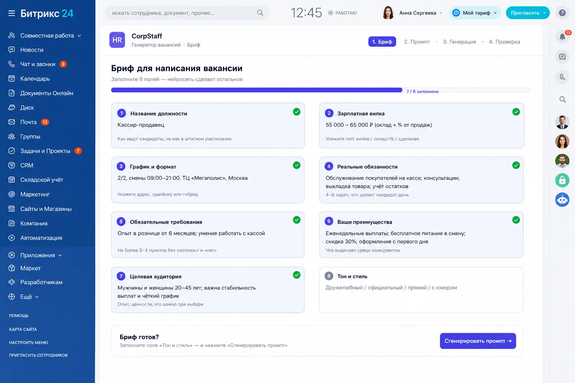The image size is (575, 383).
Task: Click the Настроить меню link
Action: [28, 343]
